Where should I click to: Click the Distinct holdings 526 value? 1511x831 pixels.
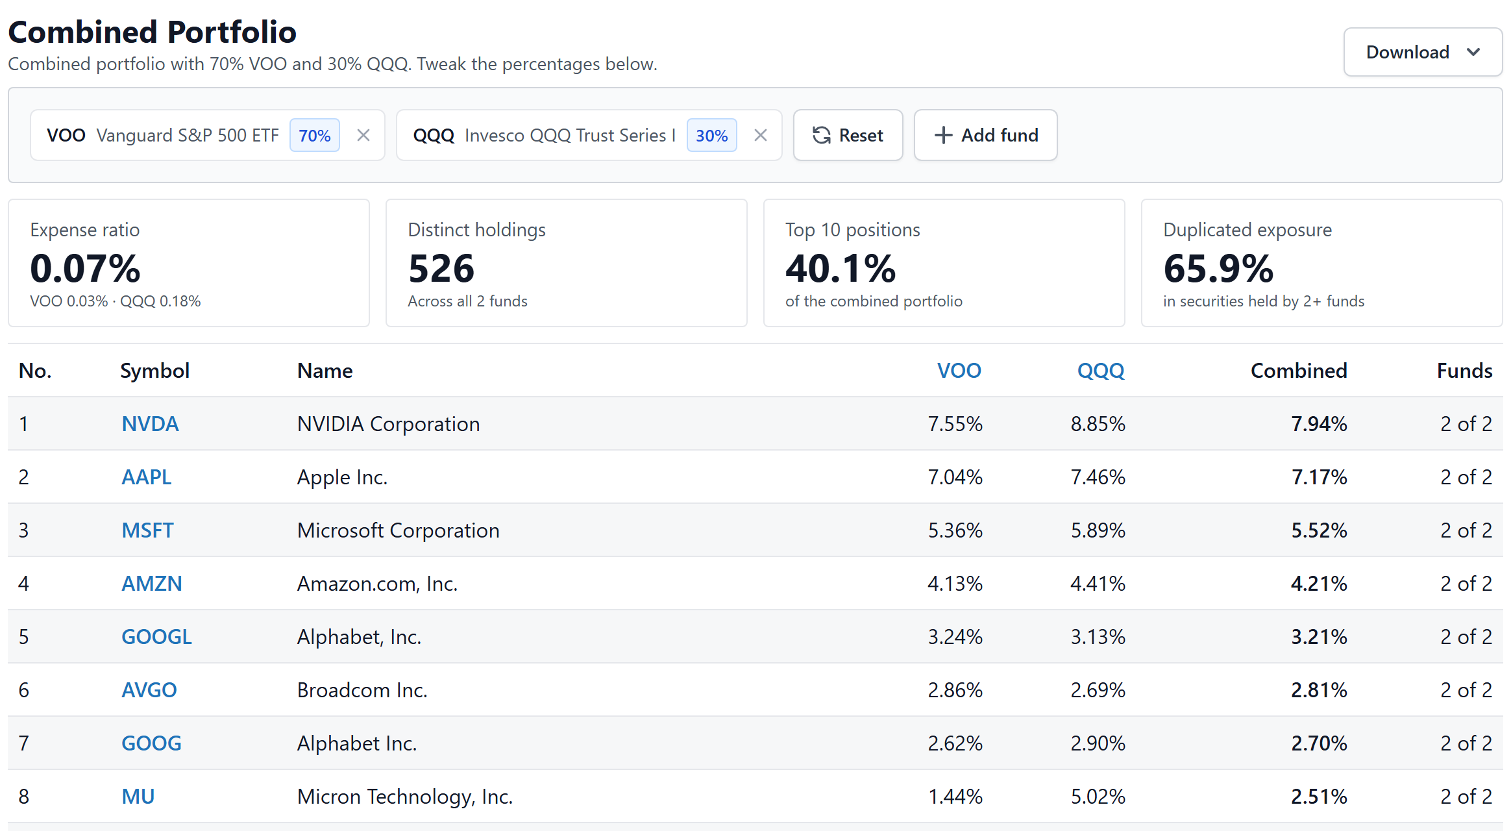[441, 269]
